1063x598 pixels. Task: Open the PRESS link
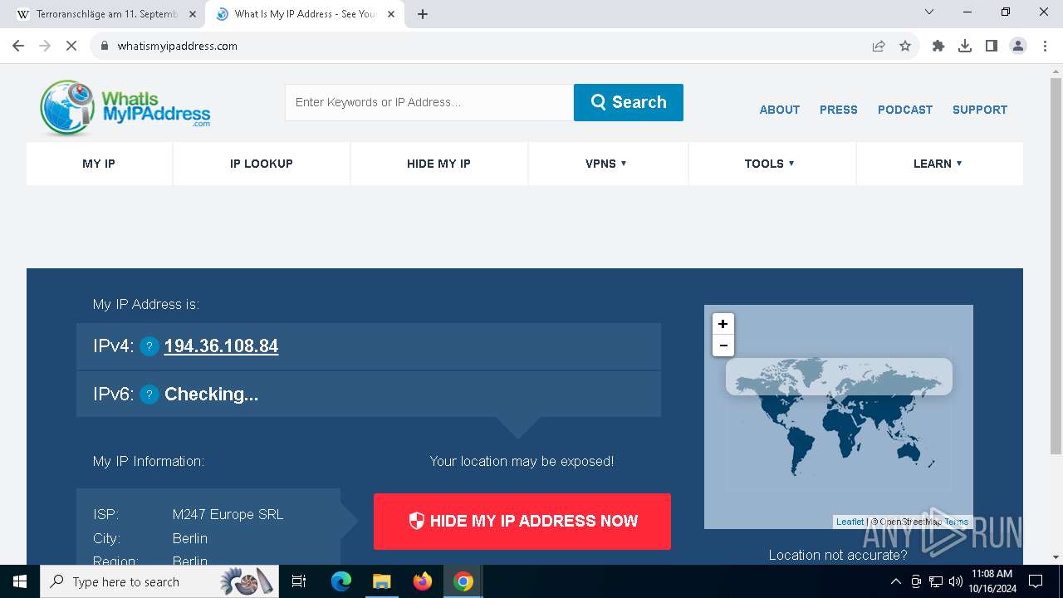[839, 110]
